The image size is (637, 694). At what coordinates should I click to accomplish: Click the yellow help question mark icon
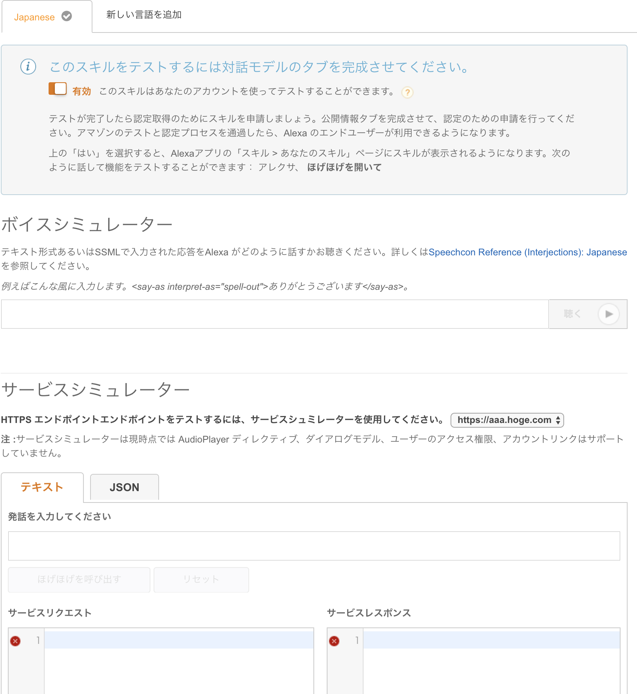coord(407,92)
